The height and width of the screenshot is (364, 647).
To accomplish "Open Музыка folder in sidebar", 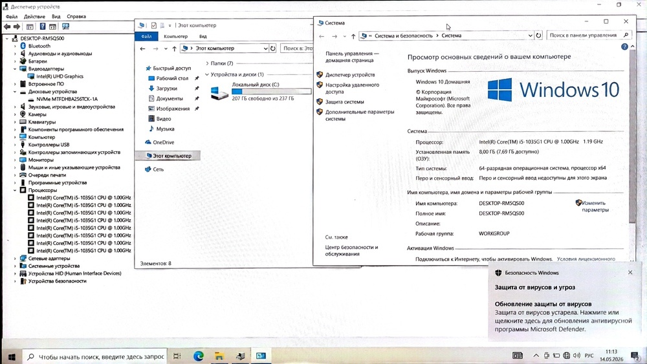I will [165, 129].
